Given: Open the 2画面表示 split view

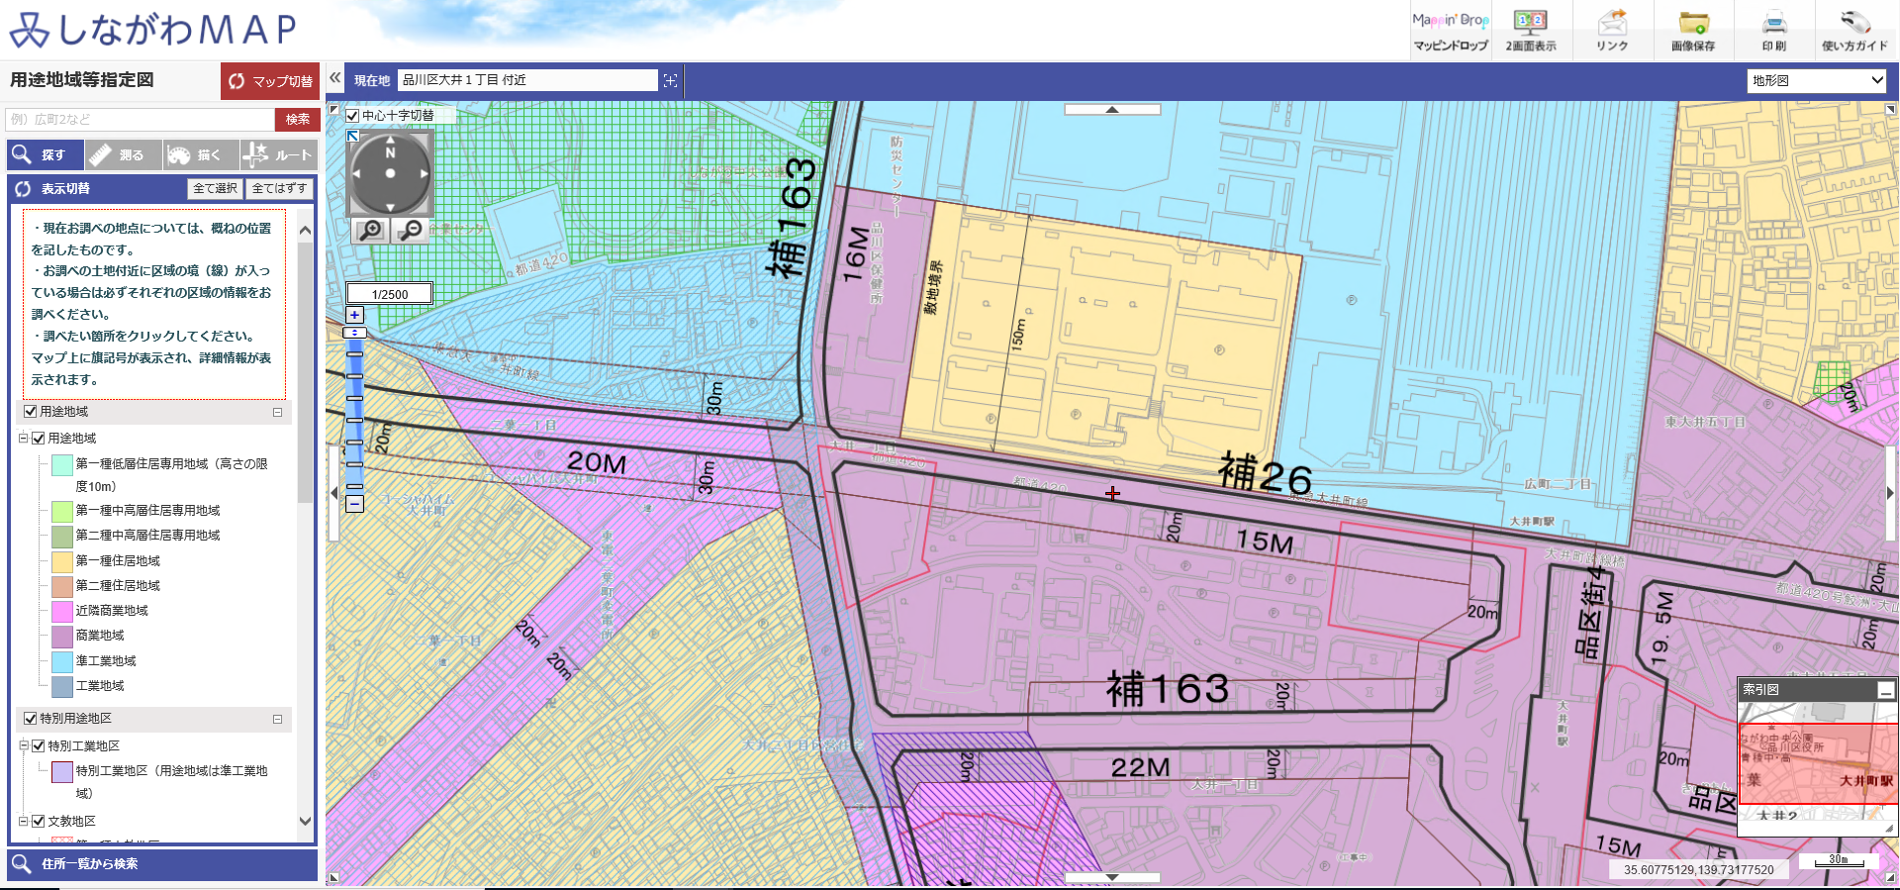Looking at the screenshot, I should tap(1531, 31).
